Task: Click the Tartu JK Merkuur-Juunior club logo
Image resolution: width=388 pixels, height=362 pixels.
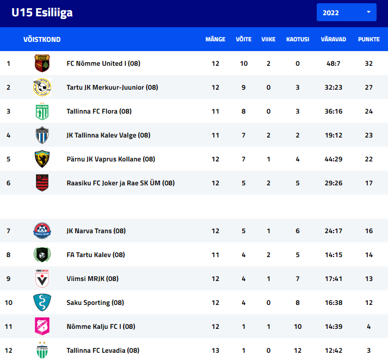Action: 42,87
